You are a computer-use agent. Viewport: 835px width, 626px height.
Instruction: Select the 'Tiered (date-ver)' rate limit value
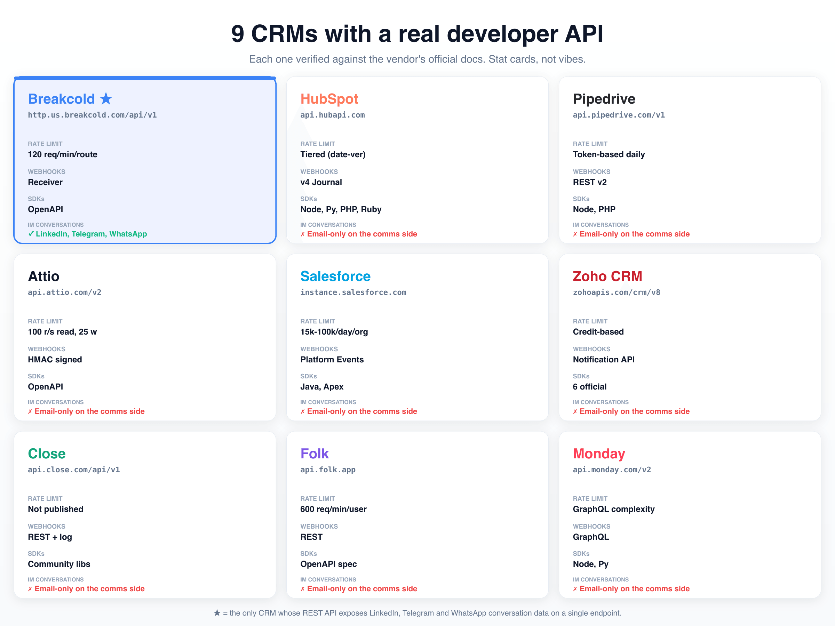(x=333, y=154)
